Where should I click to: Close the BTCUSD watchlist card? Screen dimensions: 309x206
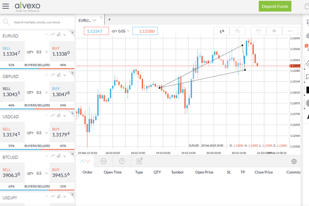[x=73, y=154]
